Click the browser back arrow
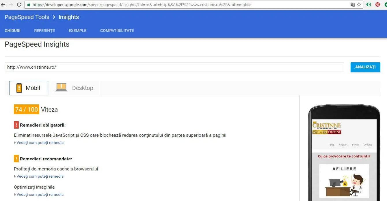Viewport: 387px width, 201px height. click(x=3, y=5)
